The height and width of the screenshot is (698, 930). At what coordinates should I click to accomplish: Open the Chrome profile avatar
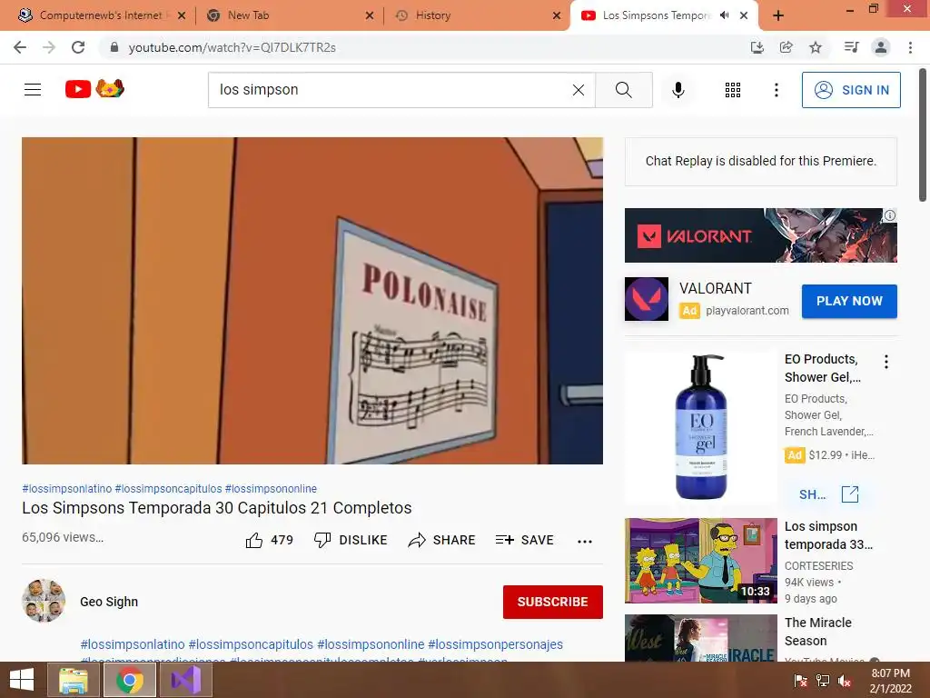pos(881,47)
